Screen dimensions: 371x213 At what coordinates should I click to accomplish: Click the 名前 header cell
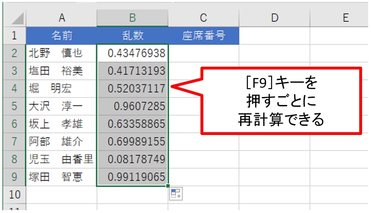[62, 36]
